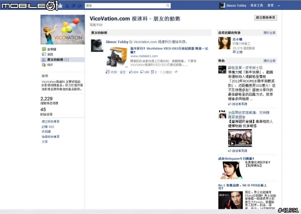
Task: Click the 訂閱 RSS link
Action: point(48,127)
